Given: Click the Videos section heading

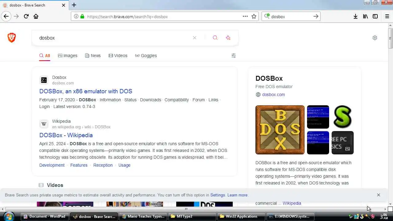Looking at the screenshot, I should point(55,185).
